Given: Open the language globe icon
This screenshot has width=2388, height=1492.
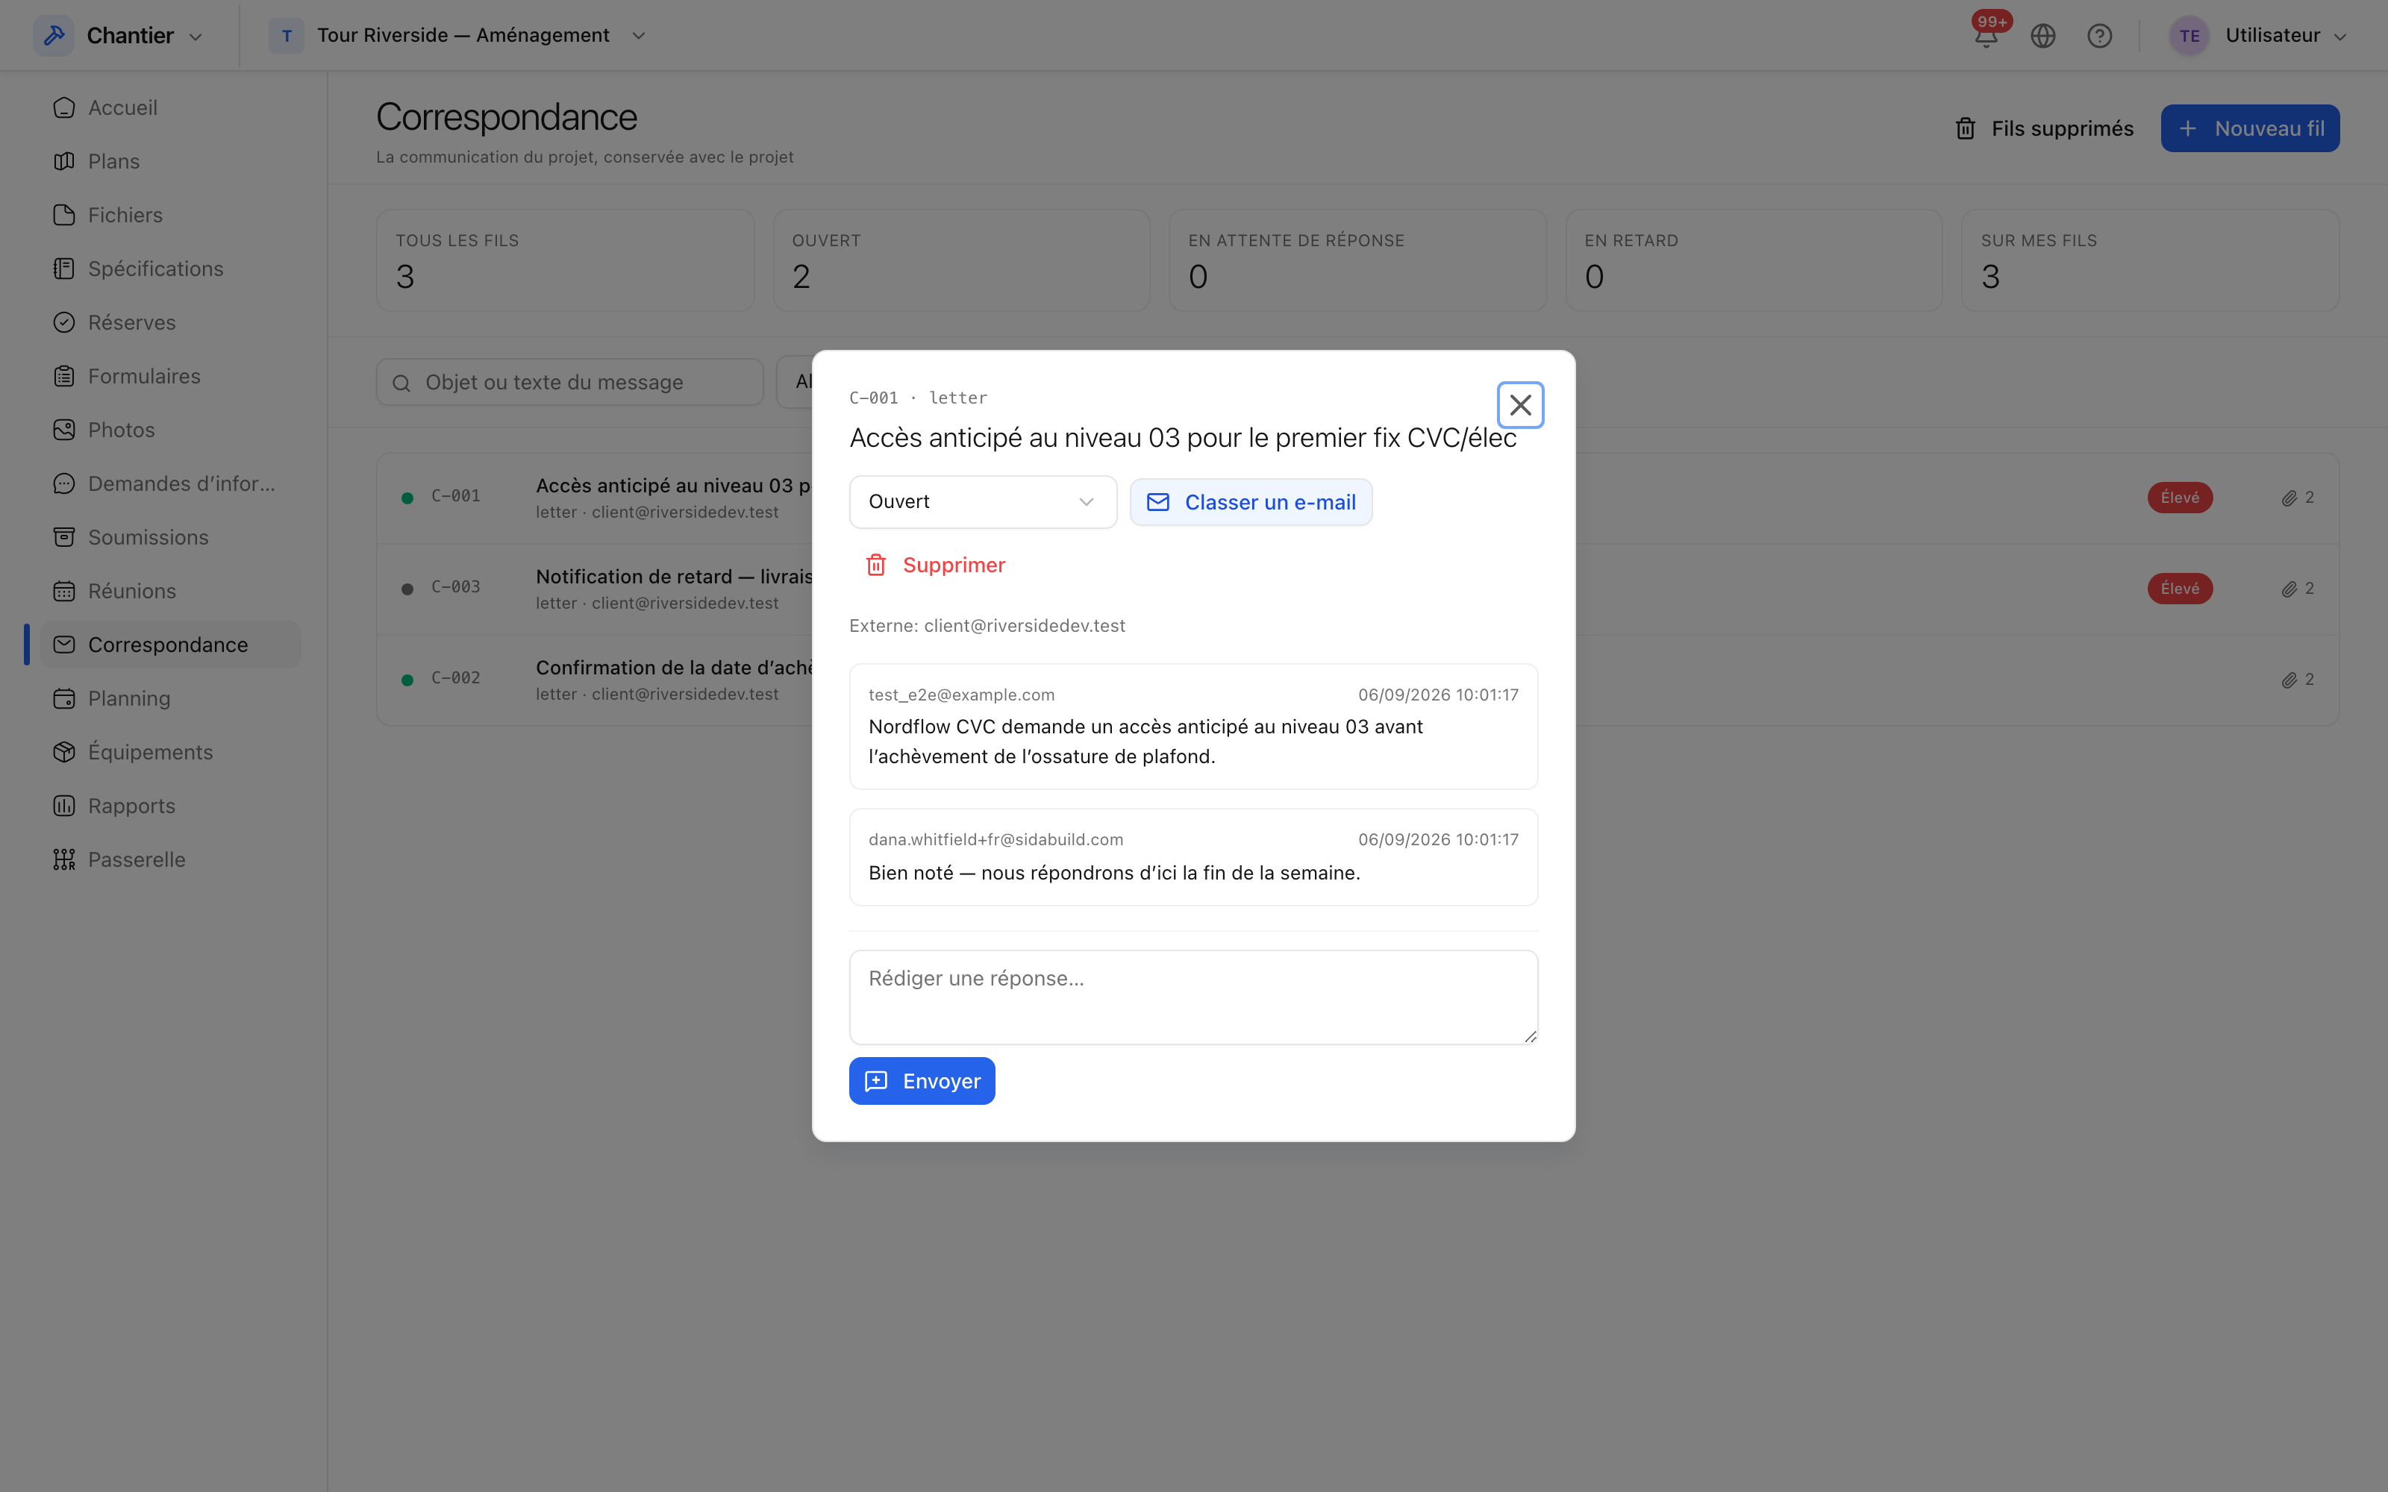Looking at the screenshot, I should point(2042,37).
